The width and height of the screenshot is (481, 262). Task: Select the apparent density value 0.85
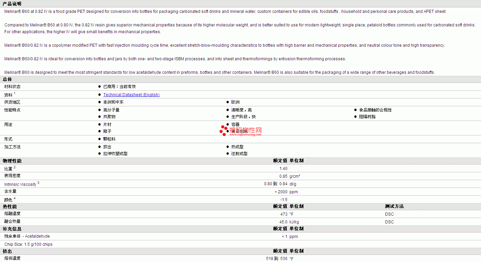[x=283, y=176]
